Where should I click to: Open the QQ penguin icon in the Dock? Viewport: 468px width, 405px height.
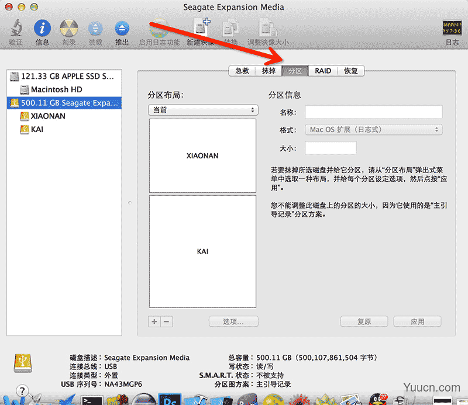pos(378,399)
